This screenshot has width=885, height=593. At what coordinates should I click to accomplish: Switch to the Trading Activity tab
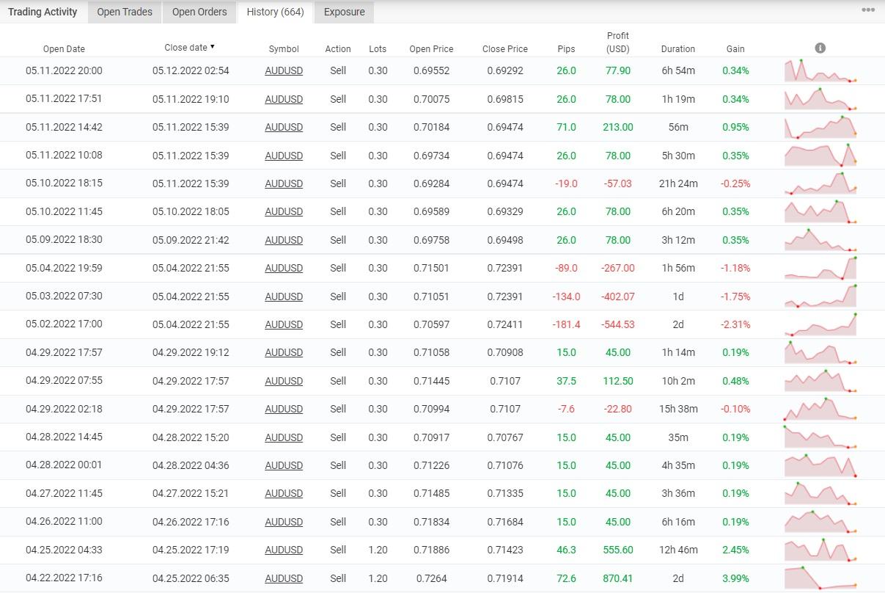tap(43, 12)
